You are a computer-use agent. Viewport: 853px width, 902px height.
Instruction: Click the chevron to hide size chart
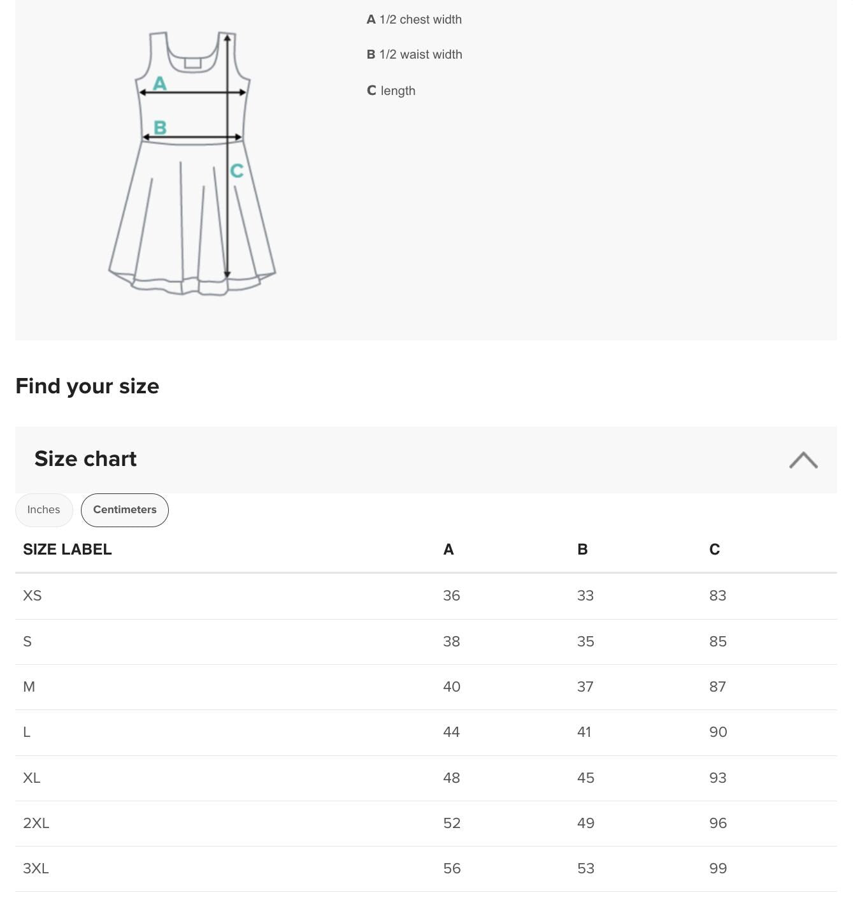pos(804,460)
